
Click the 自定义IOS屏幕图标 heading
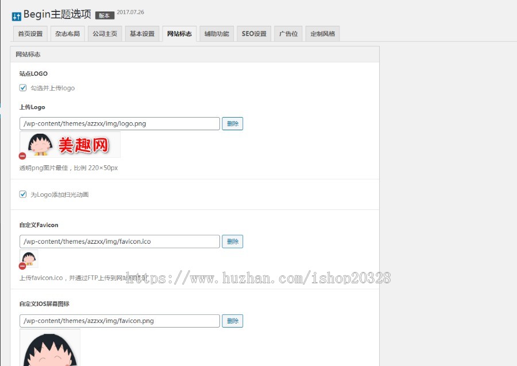tap(44, 304)
